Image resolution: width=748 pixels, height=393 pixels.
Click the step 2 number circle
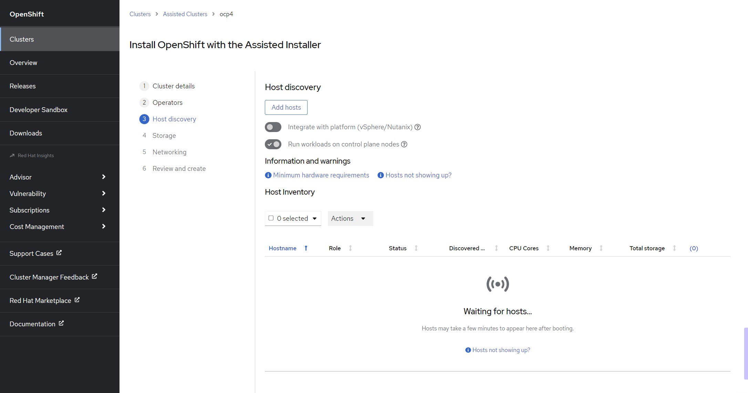tap(144, 102)
